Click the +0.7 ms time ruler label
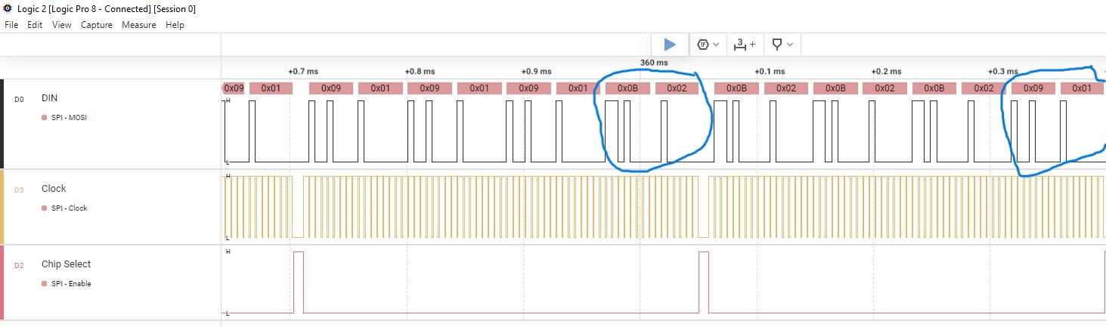The width and height of the screenshot is (1106, 327). pos(303,71)
